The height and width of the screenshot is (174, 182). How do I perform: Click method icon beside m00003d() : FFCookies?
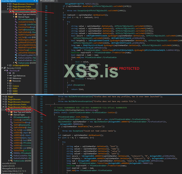click(x=11, y=143)
